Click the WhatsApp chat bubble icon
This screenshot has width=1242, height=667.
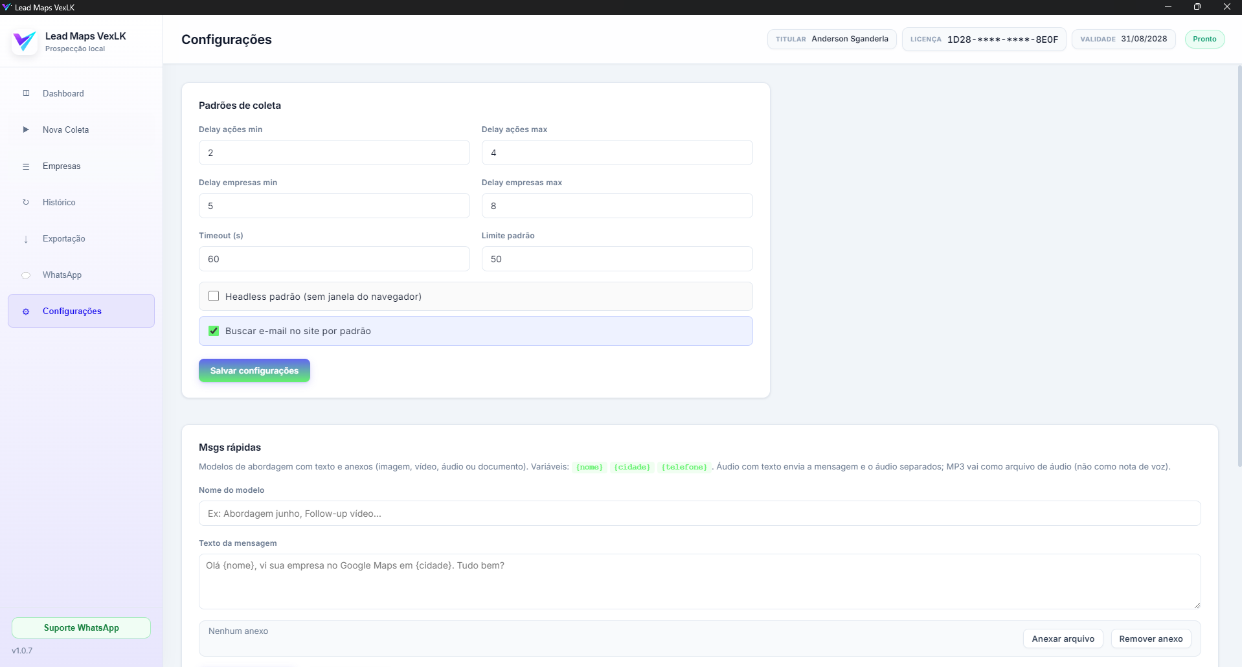tap(26, 275)
